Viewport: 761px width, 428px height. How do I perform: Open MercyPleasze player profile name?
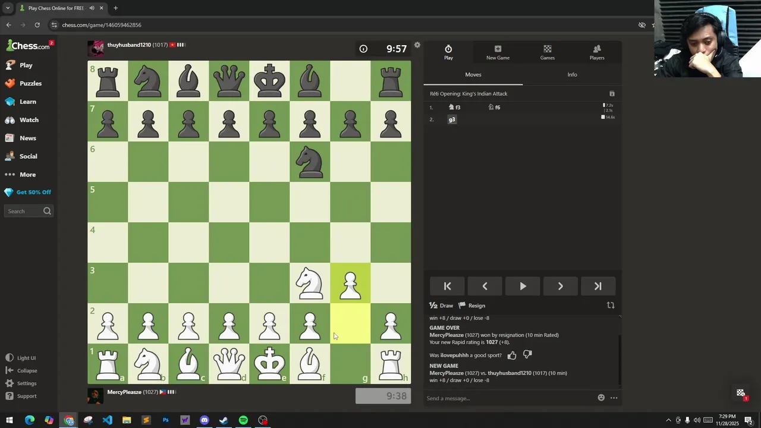124,392
